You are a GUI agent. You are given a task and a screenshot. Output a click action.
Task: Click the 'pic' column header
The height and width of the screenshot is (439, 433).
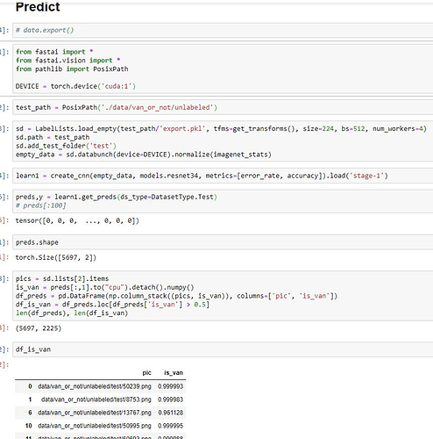click(x=146, y=372)
